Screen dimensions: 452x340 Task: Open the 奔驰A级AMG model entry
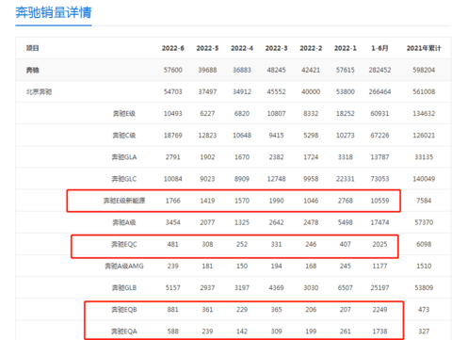pyautogui.click(x=124, y=267)
